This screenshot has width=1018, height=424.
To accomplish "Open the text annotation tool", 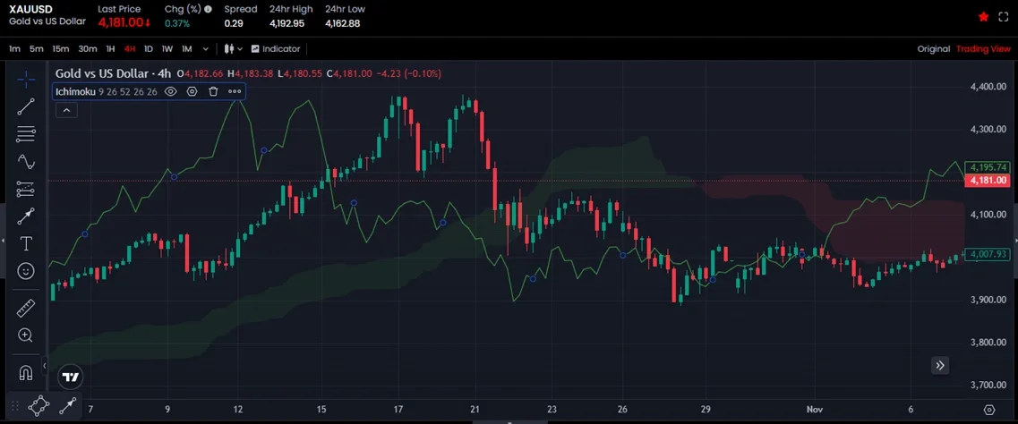I will tap(26, 243).
